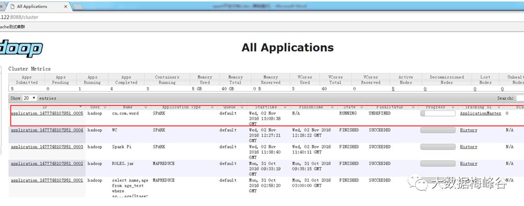Viewport: 524px width, 206px height.
Task: Sort table by FinalStatus column arrow
Action: point(413,107)
